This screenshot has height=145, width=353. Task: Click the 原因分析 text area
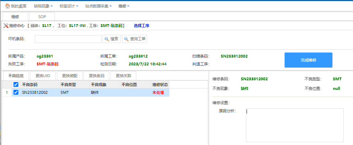pos(294,125)
